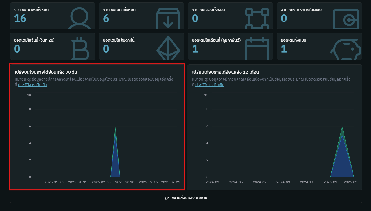The height and width of the screenshot is (211, 371).
Task: Select the product box icon for total products
Action: pyautogui.click(x=168, y=18)
